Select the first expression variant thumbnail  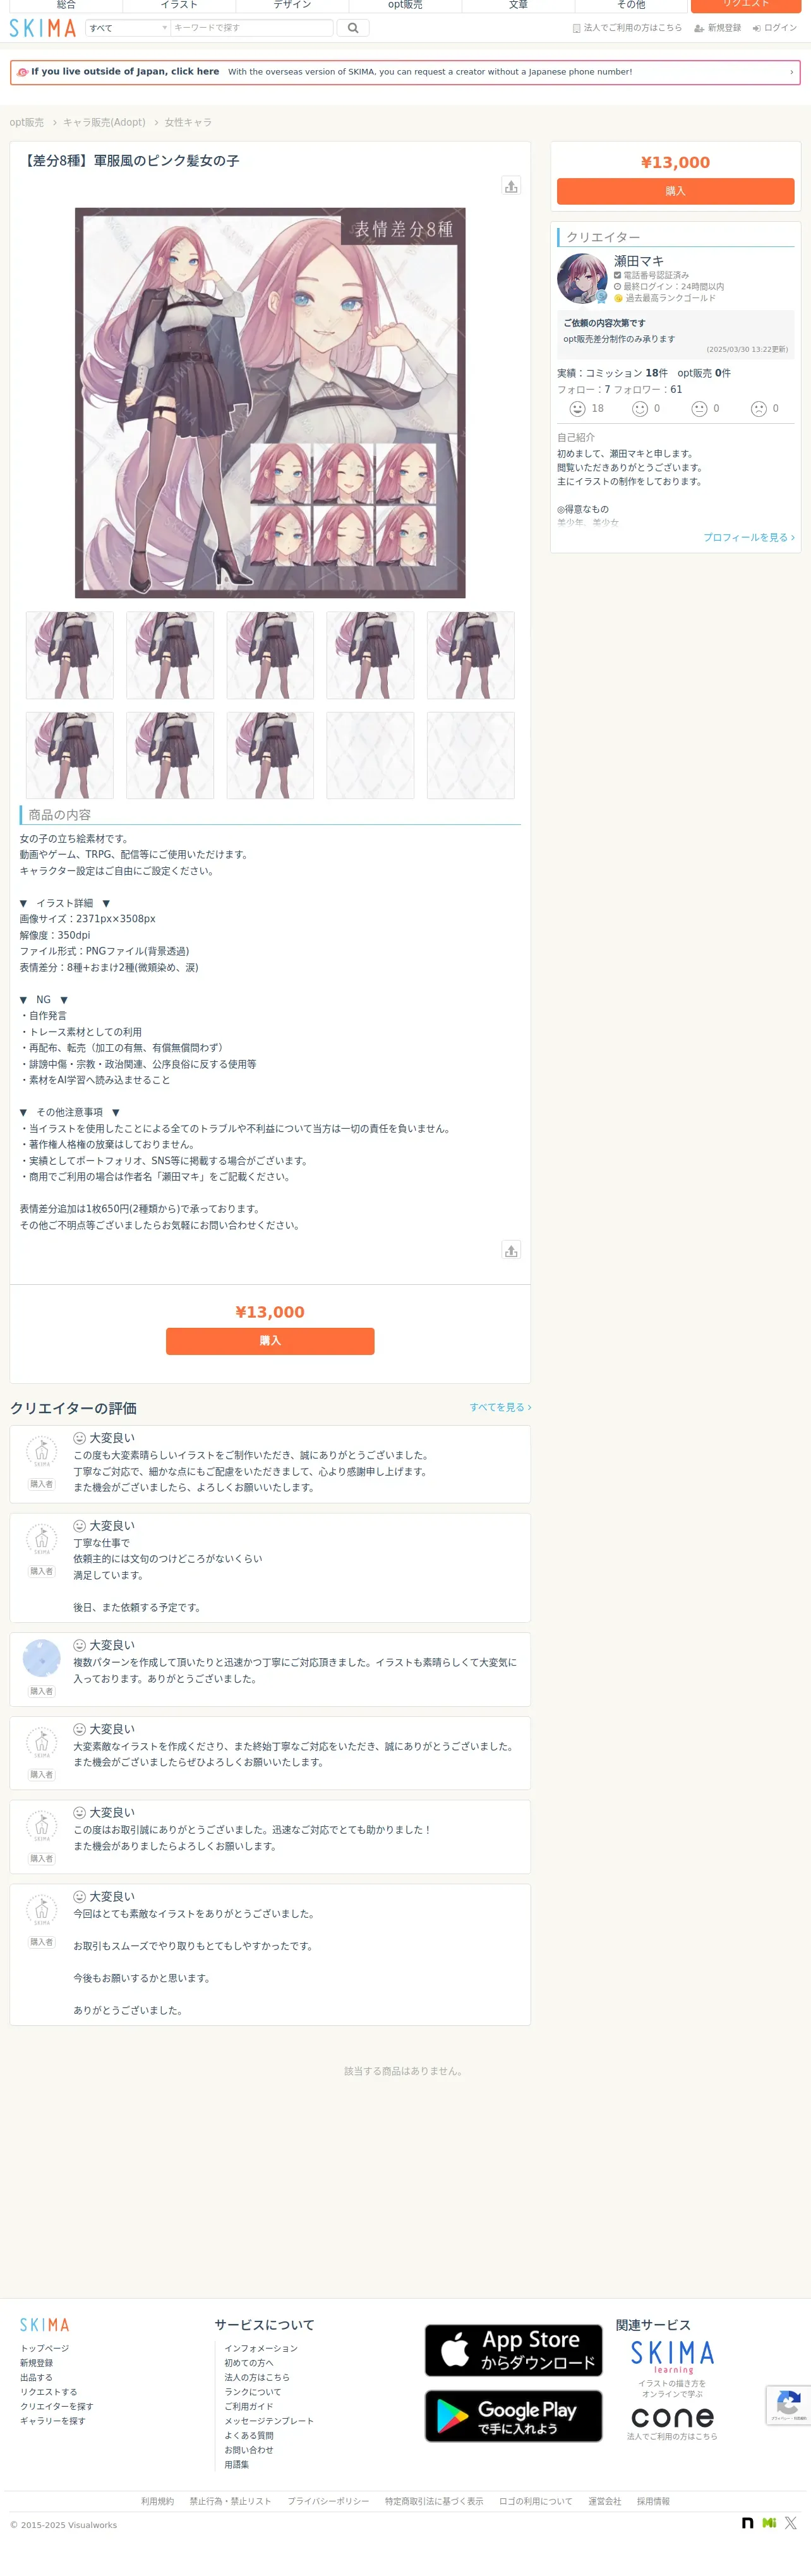coord(69,655)
